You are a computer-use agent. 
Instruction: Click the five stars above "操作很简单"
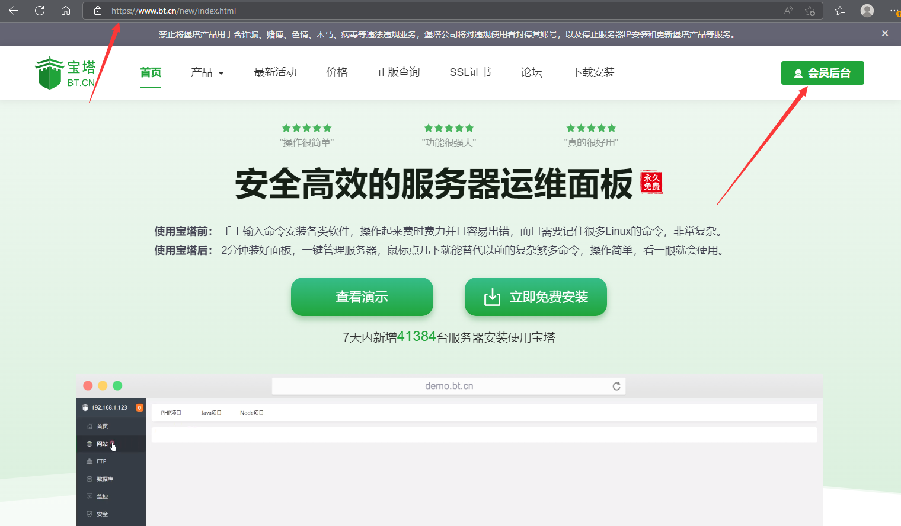(306, 128)
